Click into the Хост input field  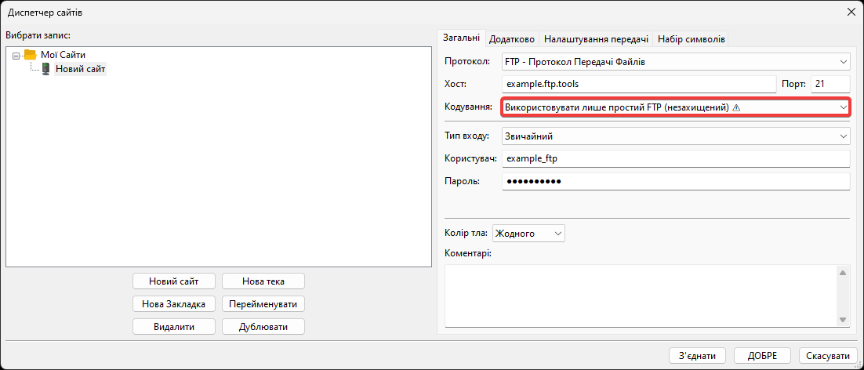[637, 84]
